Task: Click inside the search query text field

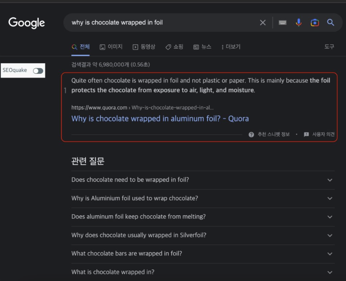Action: 161,22
